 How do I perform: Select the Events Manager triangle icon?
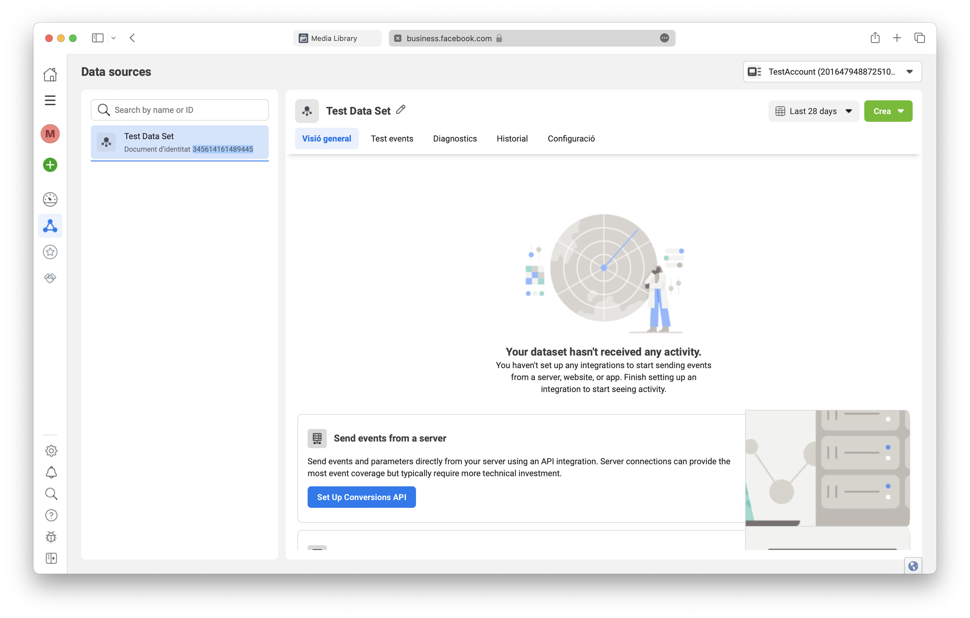point(50,226)
